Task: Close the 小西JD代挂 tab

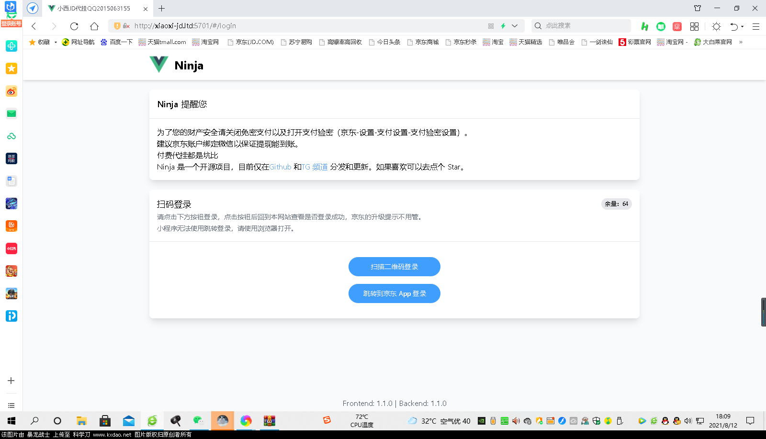Action: pyautogui.click(x=146, y=9)
